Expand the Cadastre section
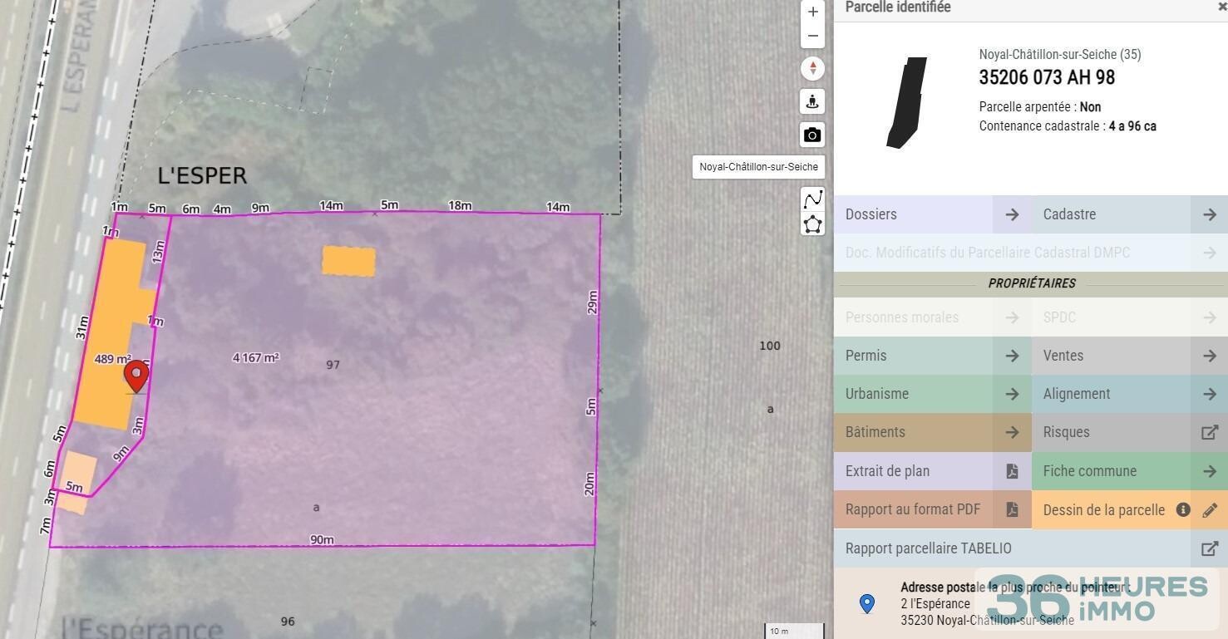The height and width of the screenshot is (639, 1228). pyautogui.click(x=1129, y=214)
